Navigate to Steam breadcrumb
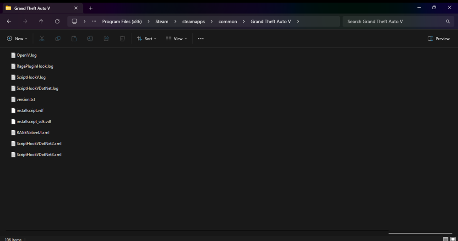 pos(162,21)
